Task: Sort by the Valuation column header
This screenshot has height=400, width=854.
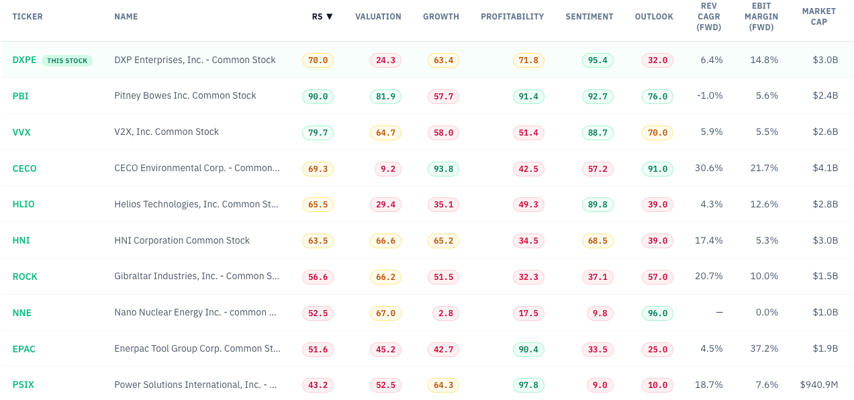Action: pyautogui.click(x=378, y=17)
